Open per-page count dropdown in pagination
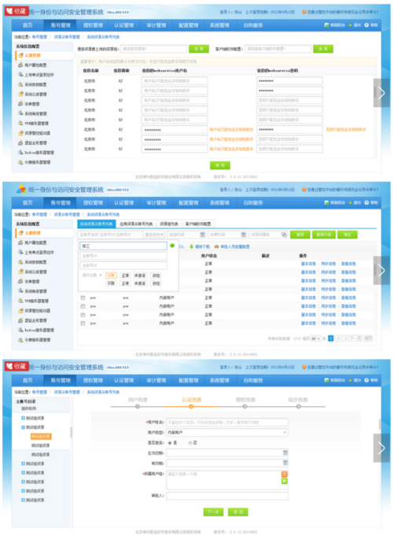This screenshot has width=393, height=536. pyautogui.click(x=315, y=338)
